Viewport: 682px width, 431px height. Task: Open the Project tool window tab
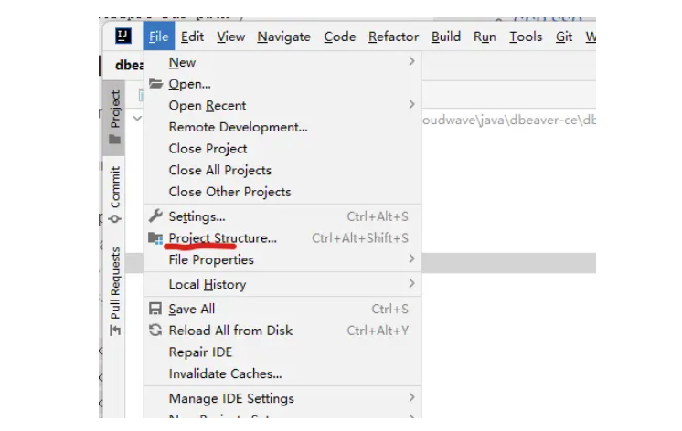pos(115,117)
